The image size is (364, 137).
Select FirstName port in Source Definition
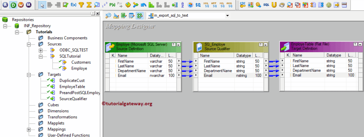pos(125,61)
